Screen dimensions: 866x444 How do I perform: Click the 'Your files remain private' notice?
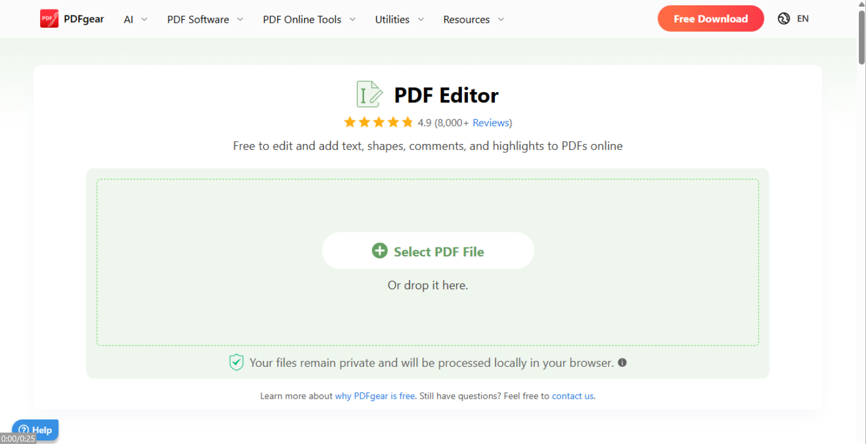[432, 363]
